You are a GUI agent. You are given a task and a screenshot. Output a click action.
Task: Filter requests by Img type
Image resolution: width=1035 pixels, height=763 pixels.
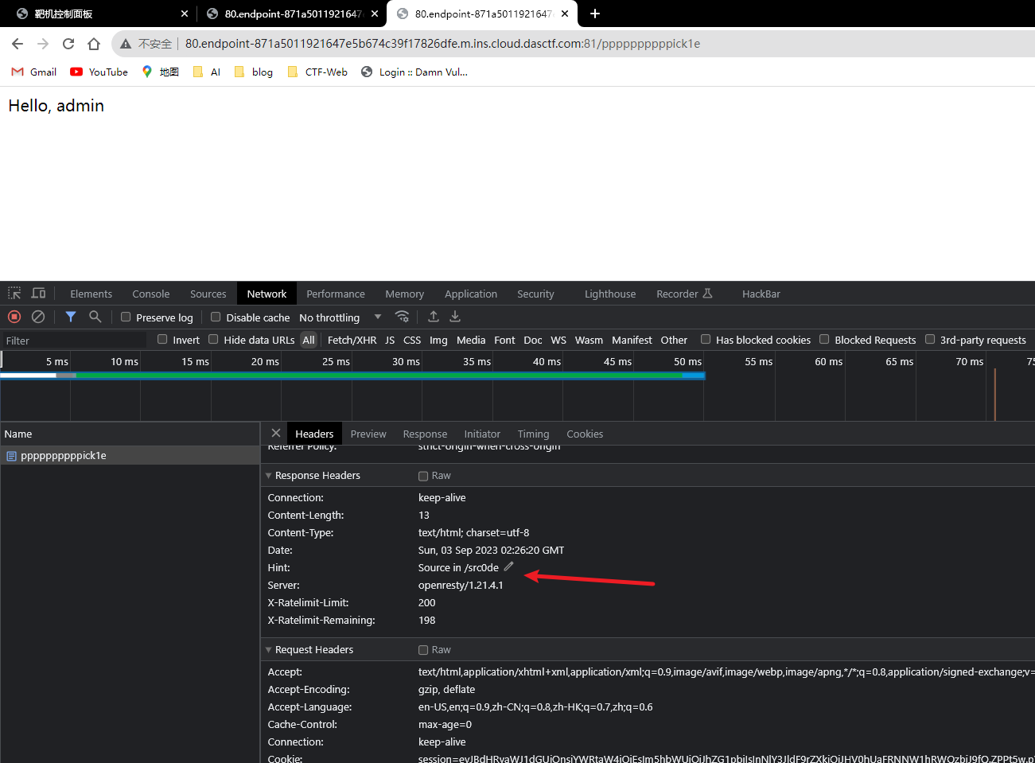[x=438, y=340]
